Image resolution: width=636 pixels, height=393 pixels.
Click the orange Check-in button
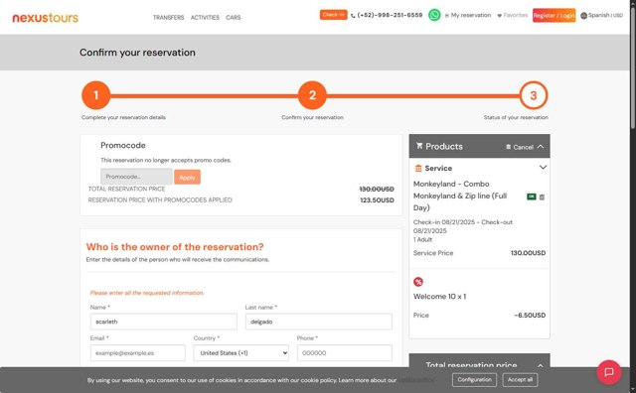(334, 15)
